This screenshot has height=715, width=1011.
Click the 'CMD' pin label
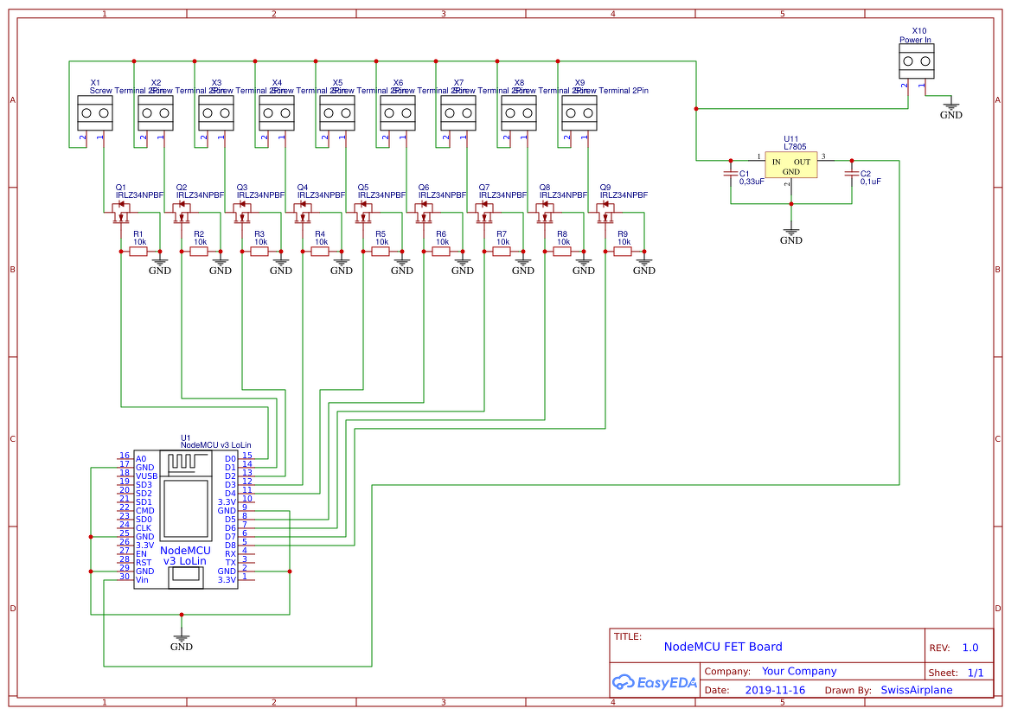144,511
